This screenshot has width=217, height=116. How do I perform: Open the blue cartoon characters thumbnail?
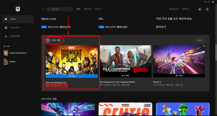click(183, 109)
